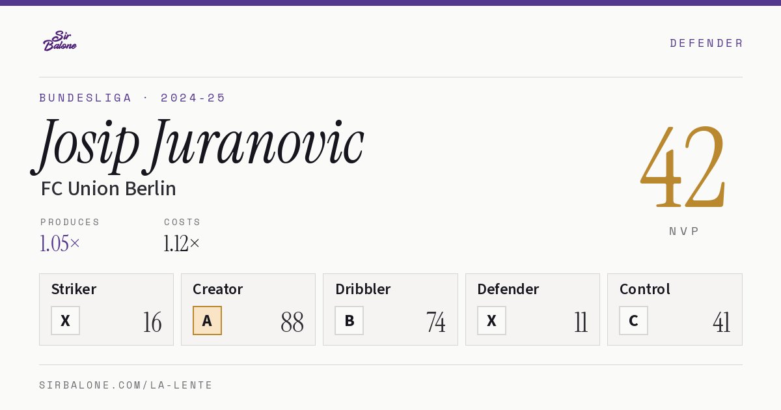Click the A grade badge for Creator

pos(207,320)
